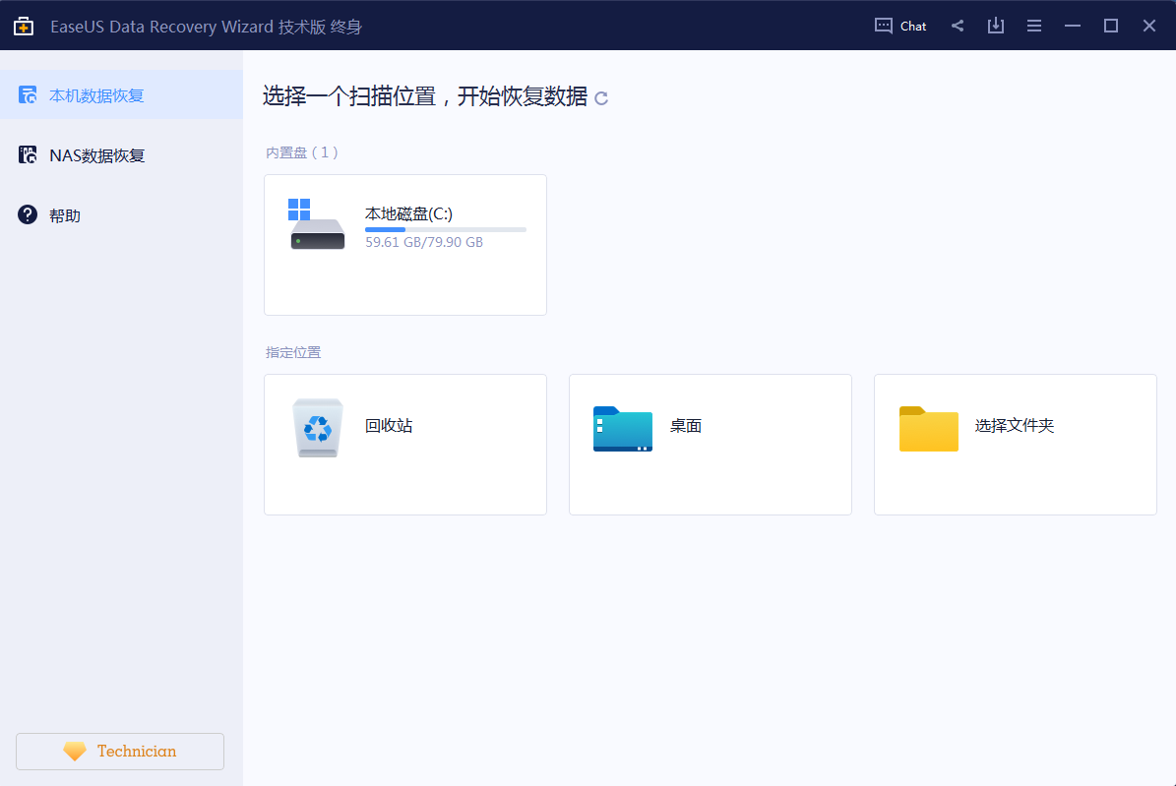Click the 本机数据恢复 sidebar icon
Viewport: 1176px width, 786px height.
[28, 94]
